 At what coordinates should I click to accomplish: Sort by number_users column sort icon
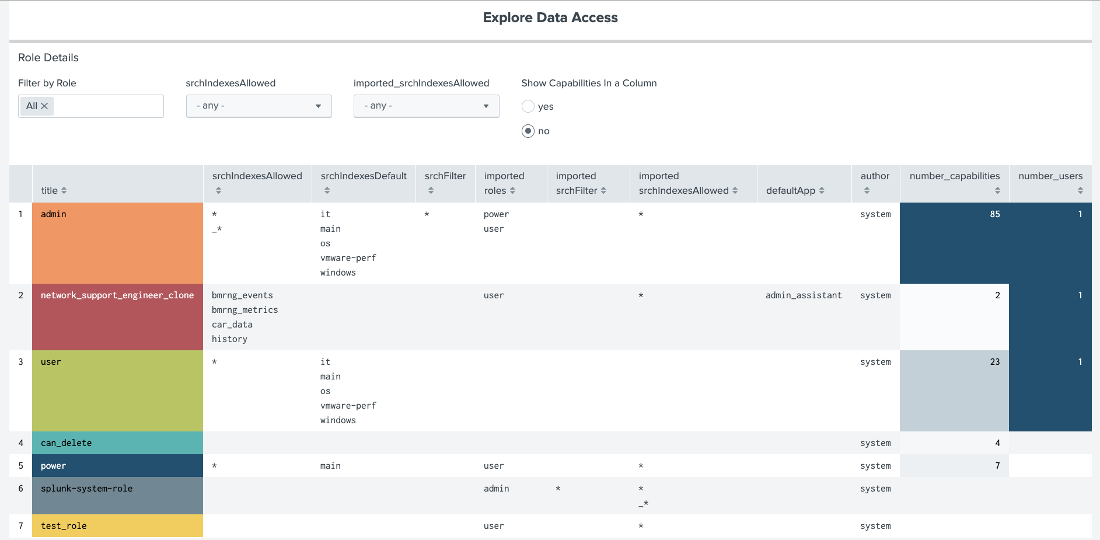pos(1080,191)
